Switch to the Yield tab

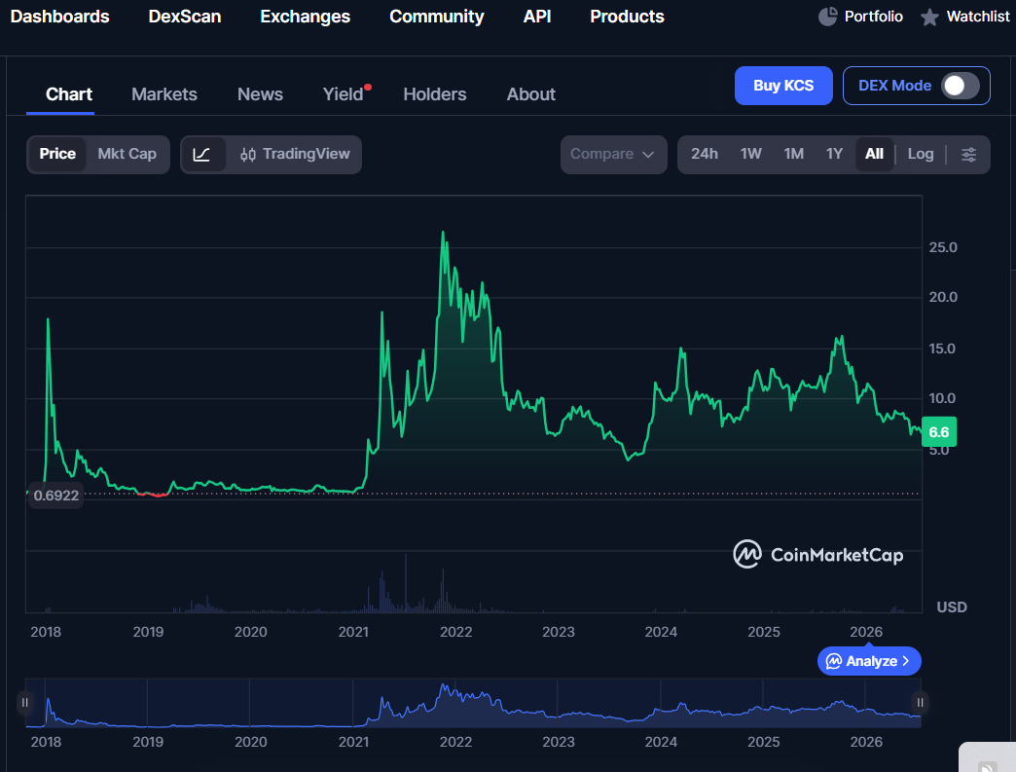click(343, 94)
